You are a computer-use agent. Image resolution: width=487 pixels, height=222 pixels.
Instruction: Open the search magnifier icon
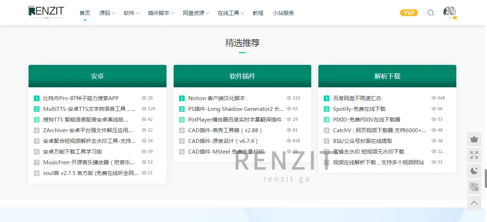(x=431, y=13)
